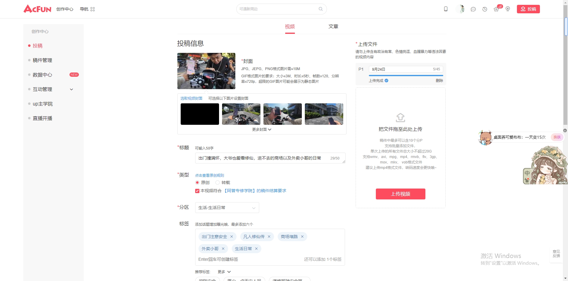Open the 点击查看原创规则 link
Screen dimensions: 568x281
[209, 175]
